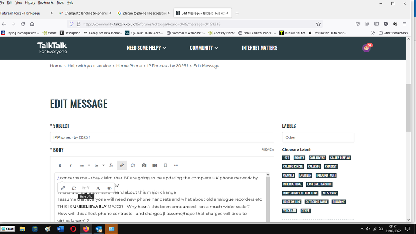
Task: Click the site security padlock icon
Action: click(x=79, y=24)
